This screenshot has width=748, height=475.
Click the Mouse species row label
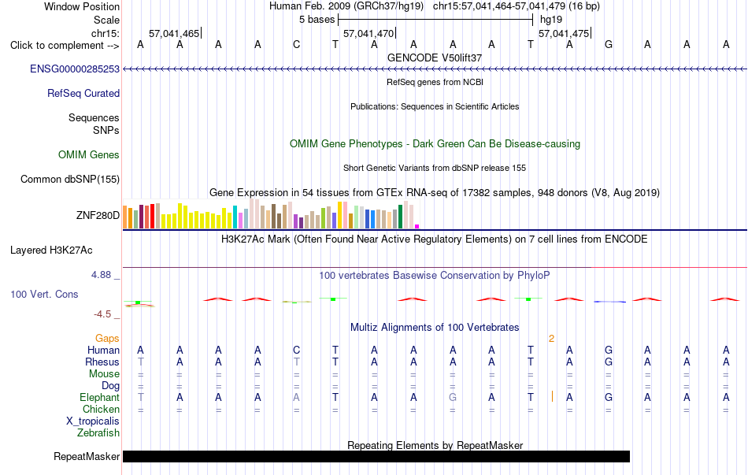tap(104, 374)
